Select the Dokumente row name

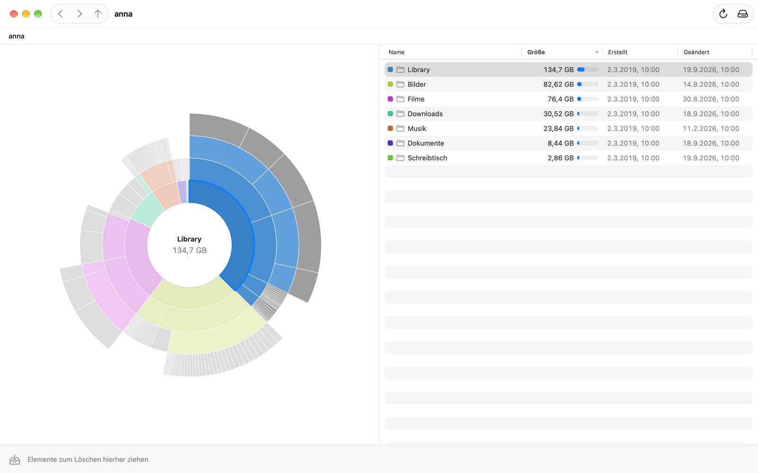pyautogui.click(x=425, y=143)
